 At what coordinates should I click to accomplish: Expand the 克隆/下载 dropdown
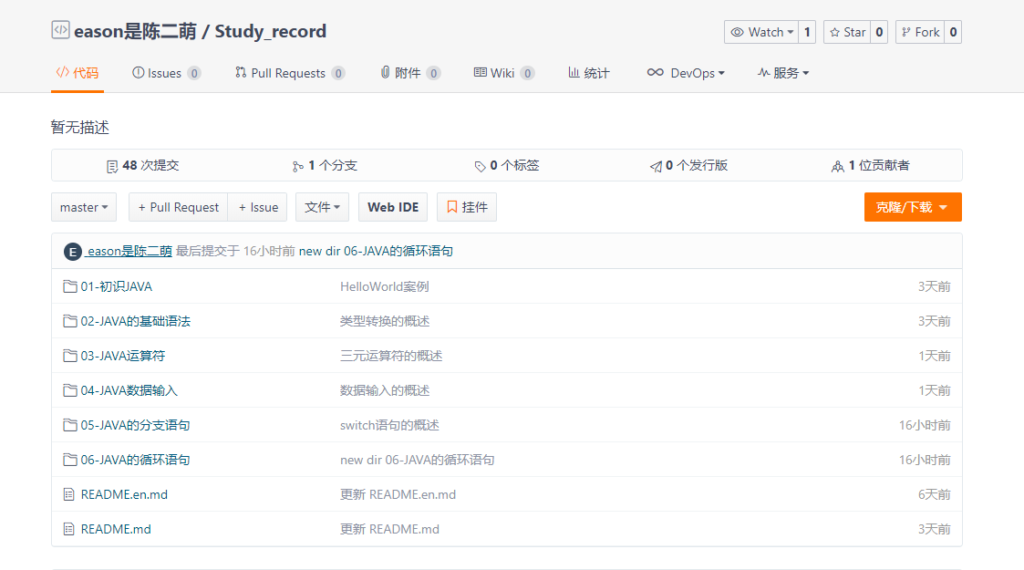[912, 207]
